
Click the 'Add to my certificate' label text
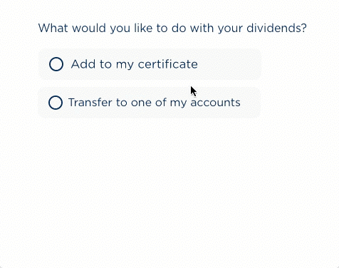point(135,64)
